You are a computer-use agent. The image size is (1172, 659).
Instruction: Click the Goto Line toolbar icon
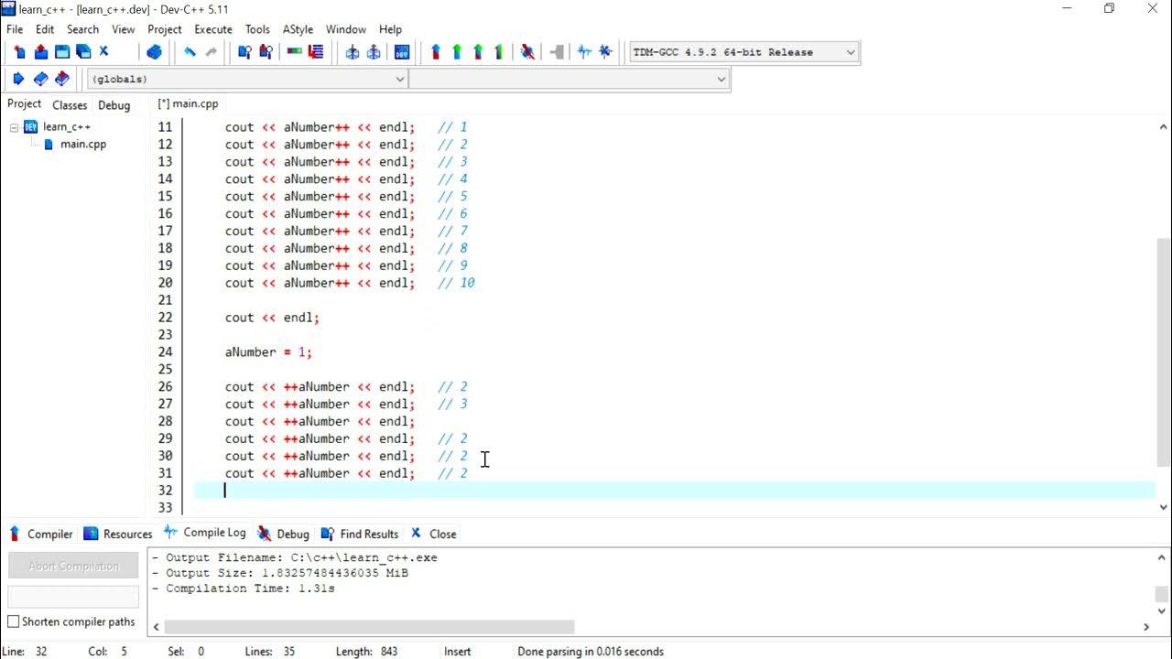pyautogui.click(x=316, y=52)
